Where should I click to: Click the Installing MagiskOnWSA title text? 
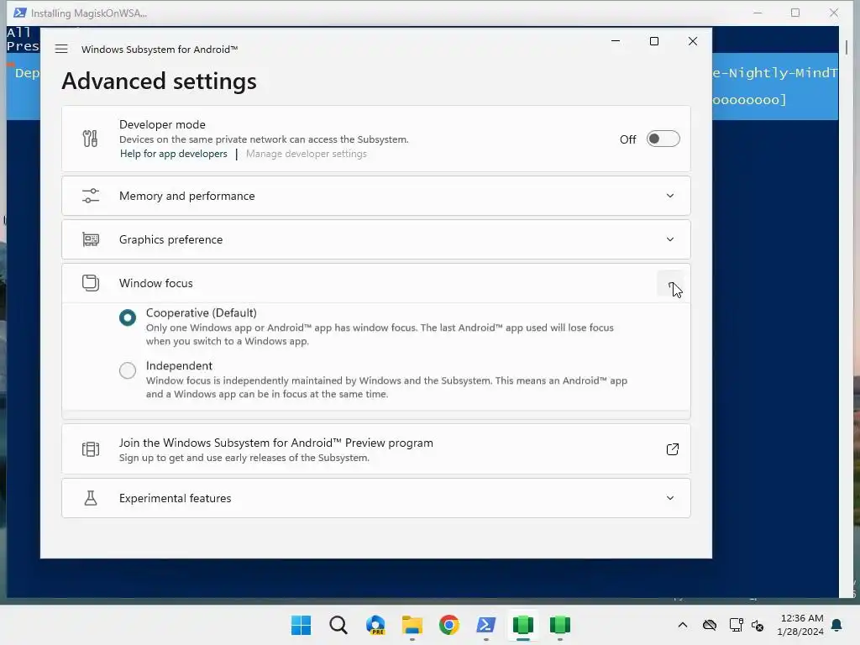(89, 13)
